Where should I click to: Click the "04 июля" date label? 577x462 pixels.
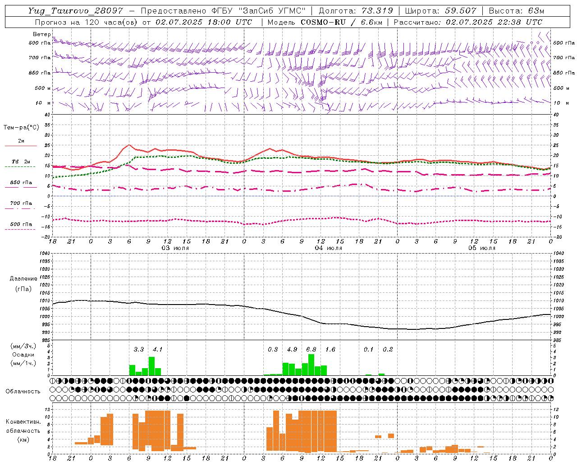click(328, 248)
